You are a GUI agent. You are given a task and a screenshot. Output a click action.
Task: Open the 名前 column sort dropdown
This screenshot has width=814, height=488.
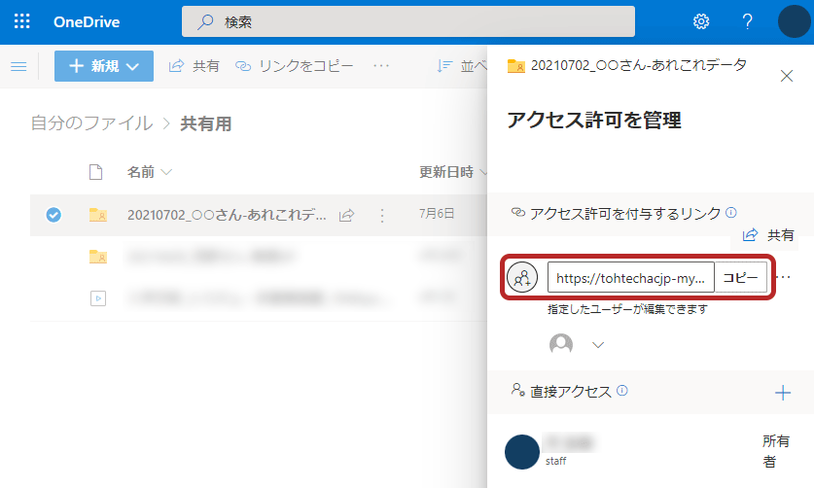coord(150,172)
